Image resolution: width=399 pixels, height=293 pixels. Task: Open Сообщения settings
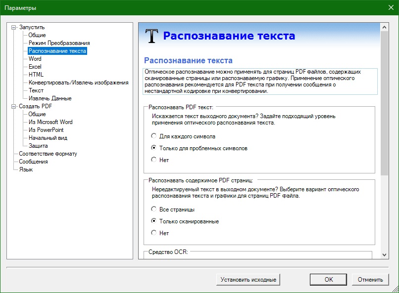coord(33,162)
